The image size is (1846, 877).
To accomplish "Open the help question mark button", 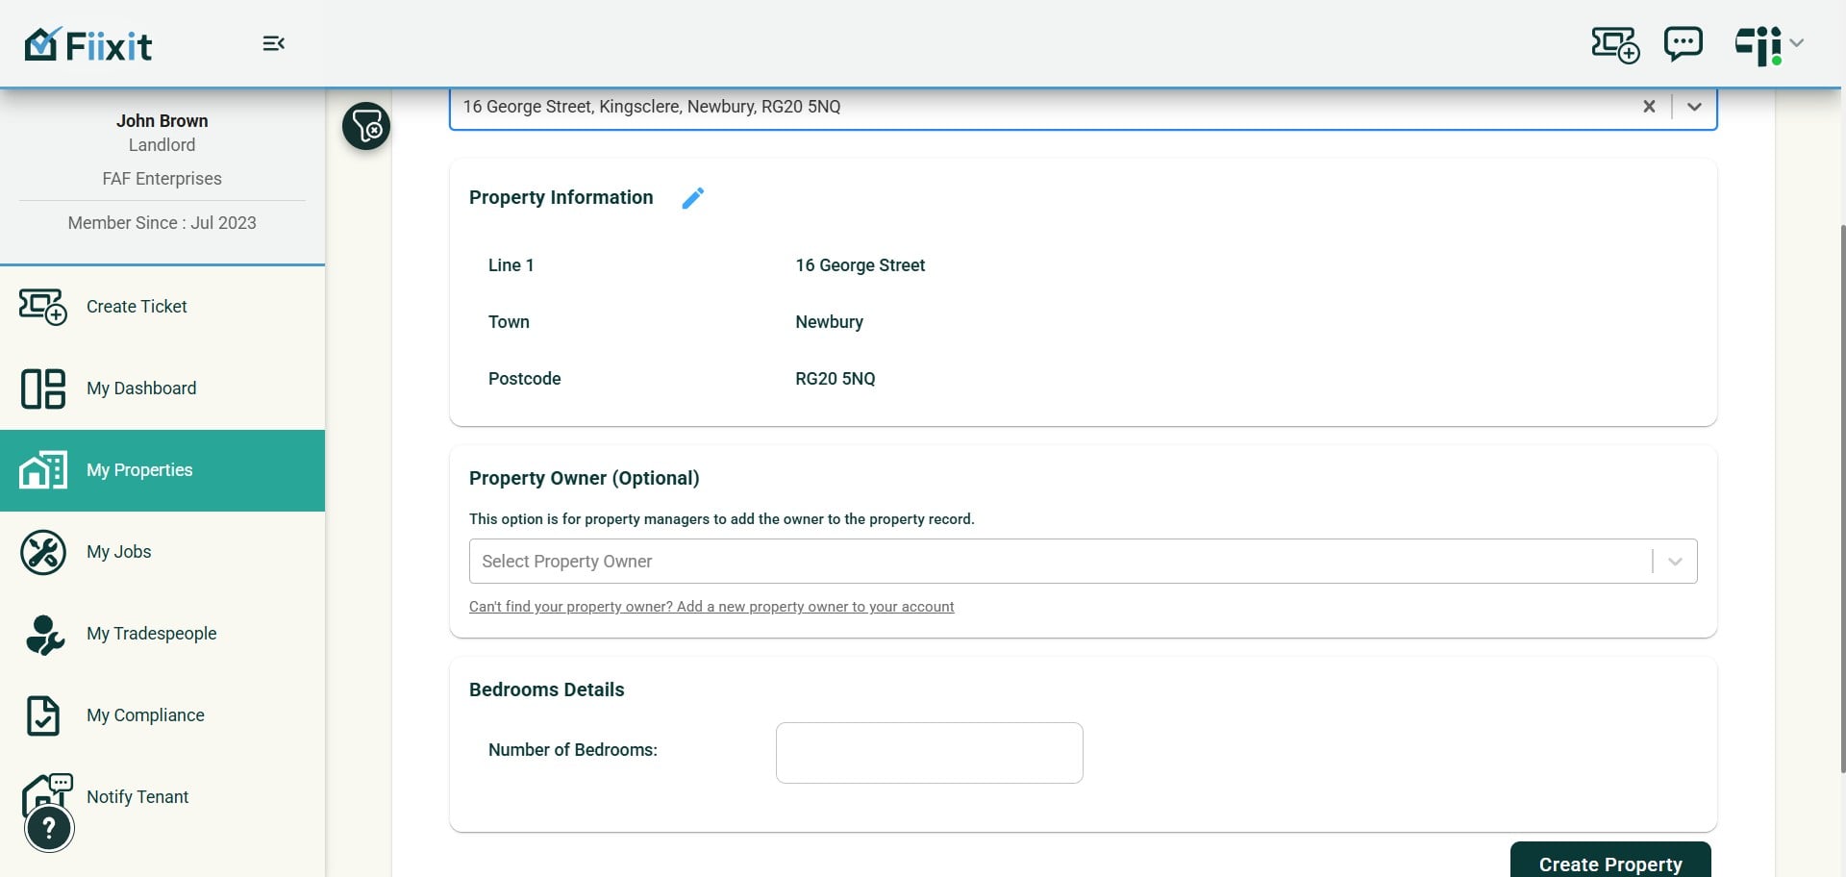I will [x=49, y=828].
